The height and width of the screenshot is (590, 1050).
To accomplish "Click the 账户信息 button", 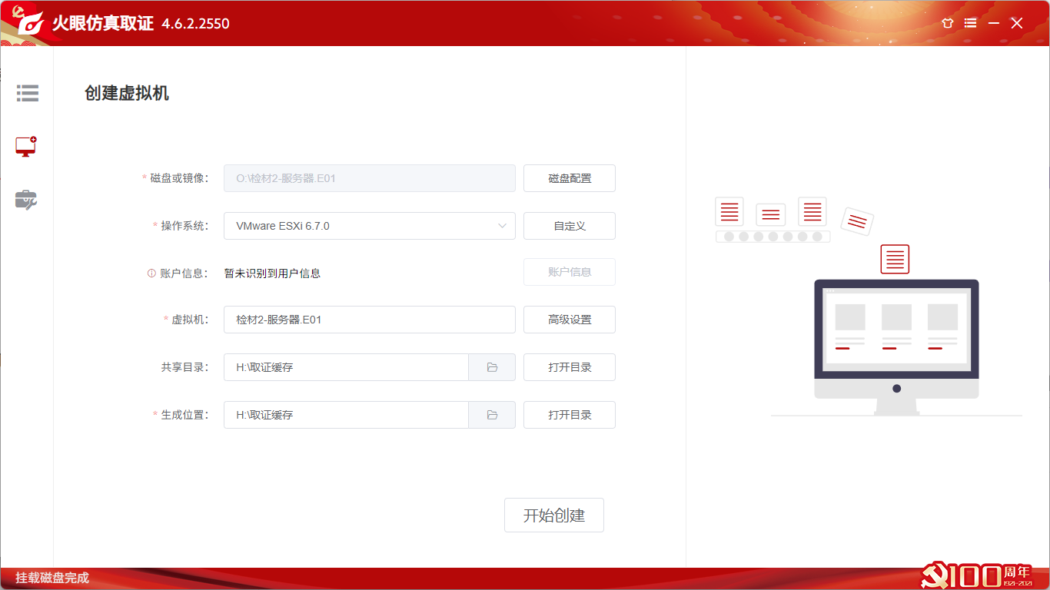I will pyautogui.click(x=570, y=272).
